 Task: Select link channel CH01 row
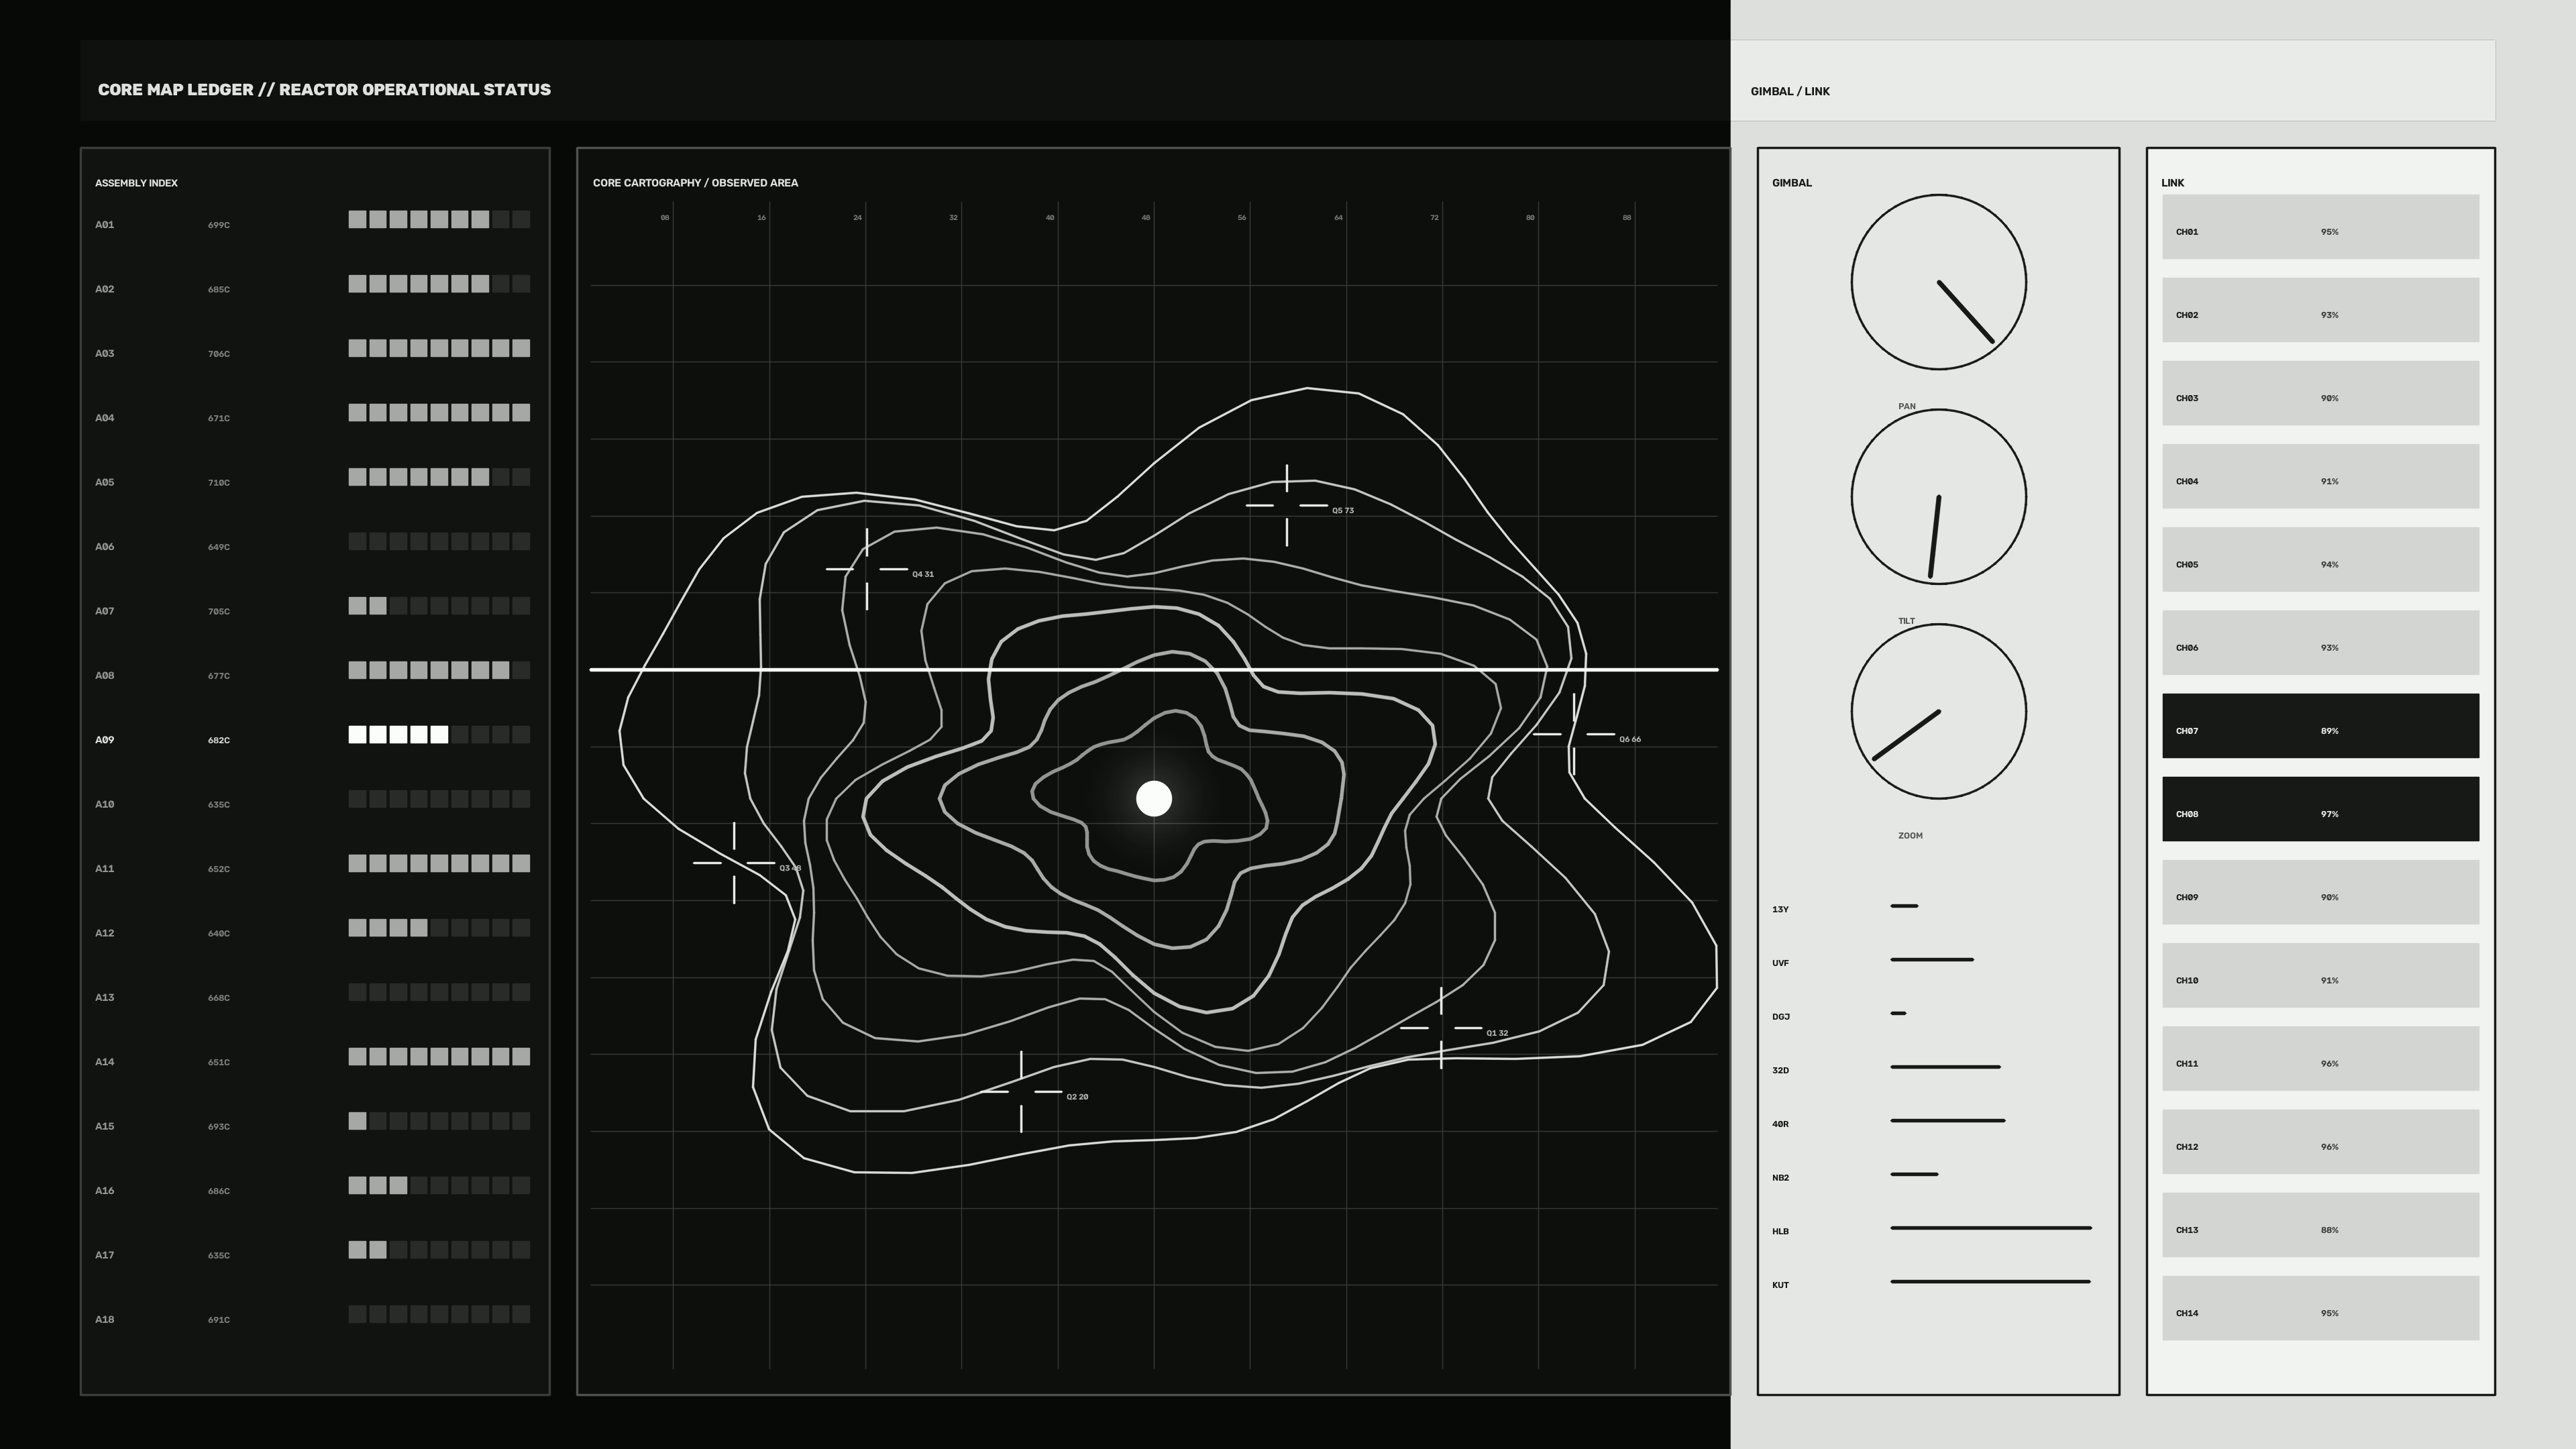[2320, 227]
